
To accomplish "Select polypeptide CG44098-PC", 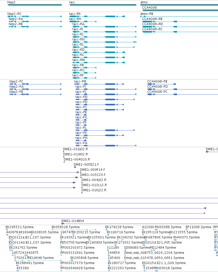I will point(157,92).
